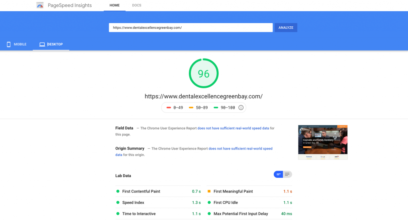Click the URL input field

(191, 28)
